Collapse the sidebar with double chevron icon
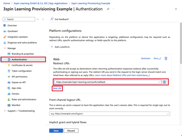 (43, 19)
